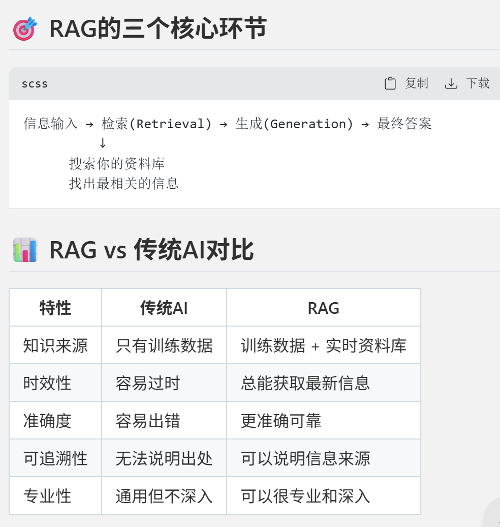Click 信息输入 in the code block
The image size is (500, 527).
(50, 123)
